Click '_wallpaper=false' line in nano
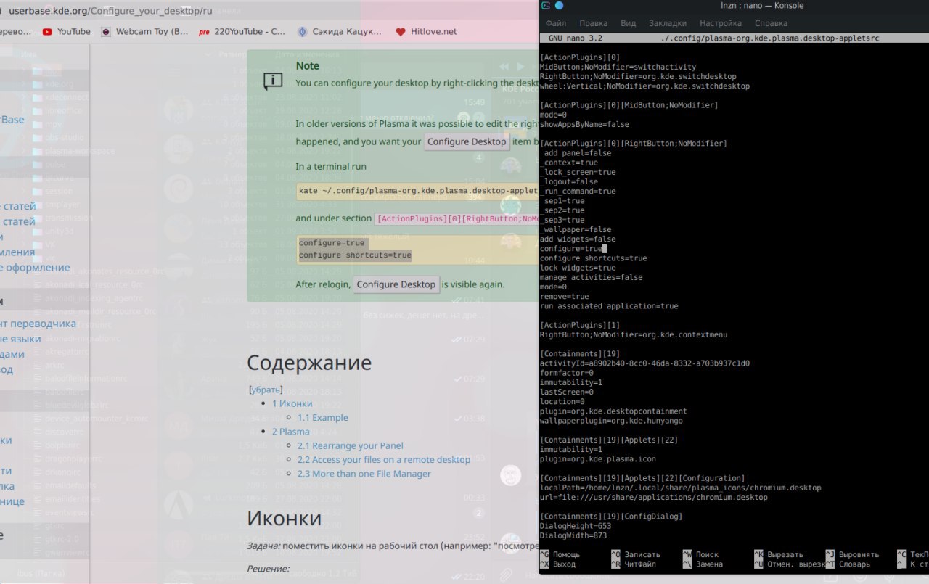 tap(575, 229)
